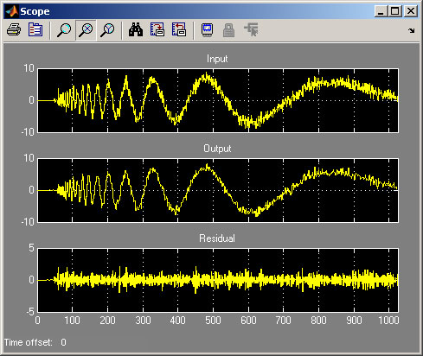Viewport: 423px width, 356px height.
Task: Click the signal selection icon
Action: [x=251, y=29]
